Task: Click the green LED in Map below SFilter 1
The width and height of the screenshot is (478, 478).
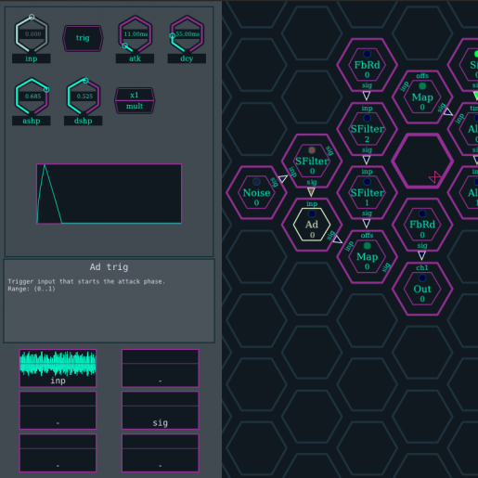Action: coord(367,246)
